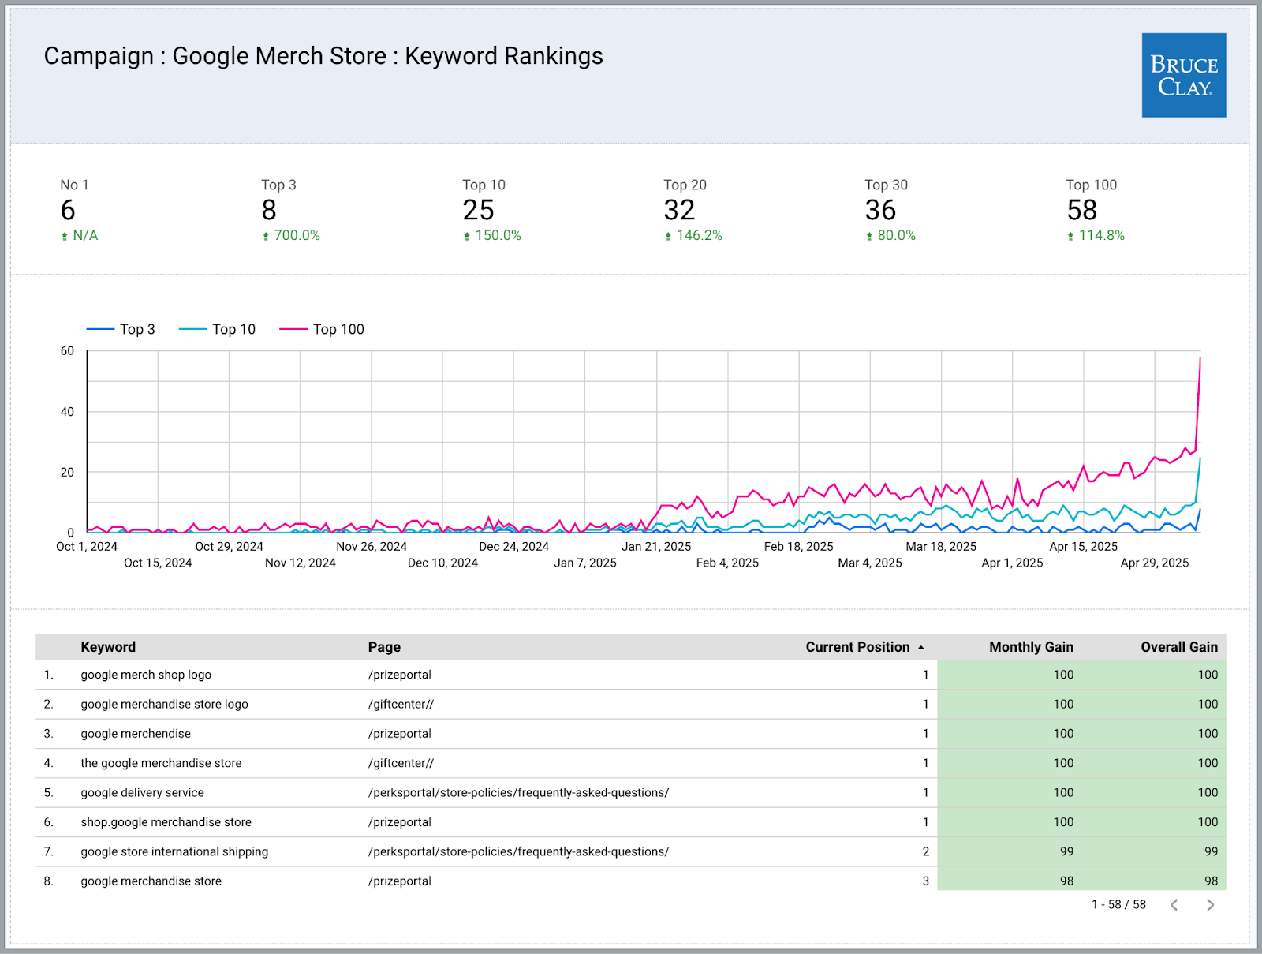1262x954 pixels.
Task: Click the up arrow under the No 1 metric
Action: click(66, 235)
